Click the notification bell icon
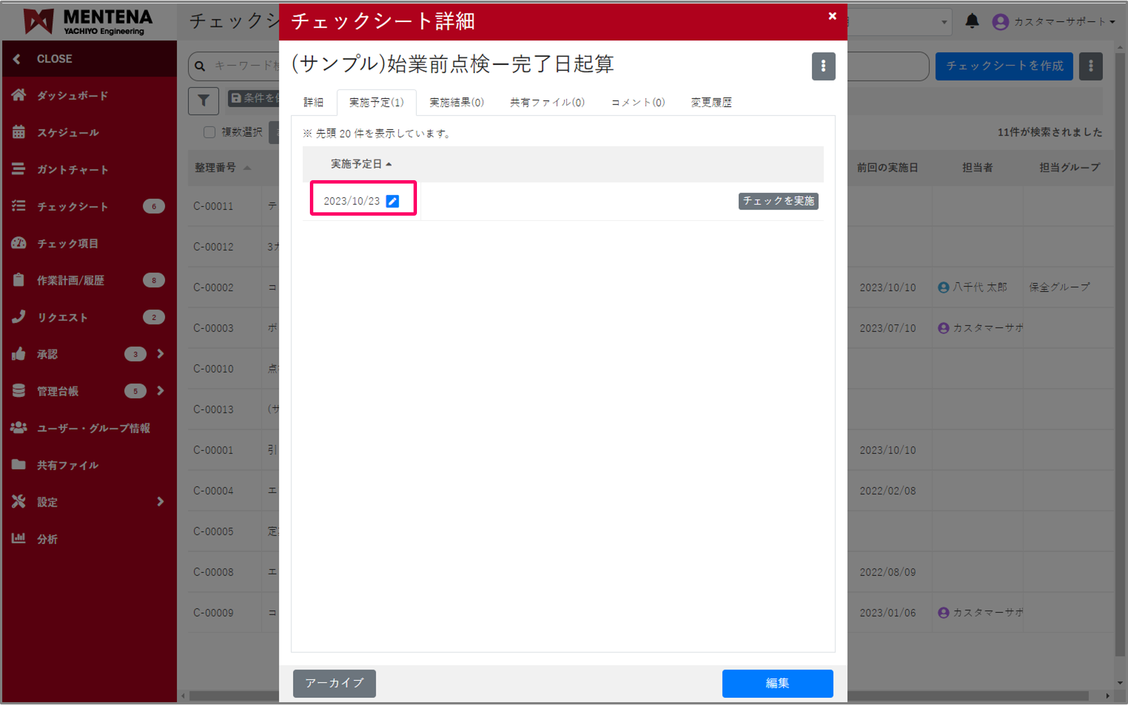Image resolution: width=1128 pixels, height=705 pixels. tap(971, 21)
